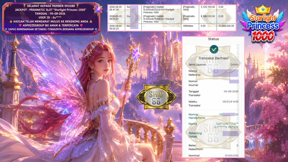This screenshot has width=288, height=162.
Task: Click the '0.00' cell in the Withdraw row
Action: tap(203, 26)
